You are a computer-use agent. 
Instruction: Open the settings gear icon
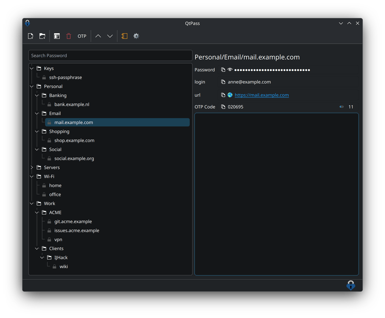coord(136,36)
